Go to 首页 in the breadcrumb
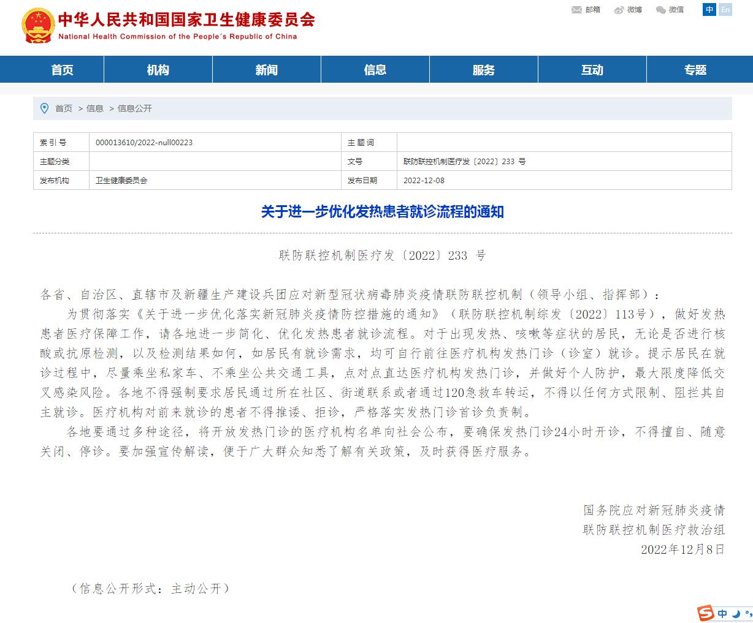This screenshot has width=753, height=623. click(64, 108)
